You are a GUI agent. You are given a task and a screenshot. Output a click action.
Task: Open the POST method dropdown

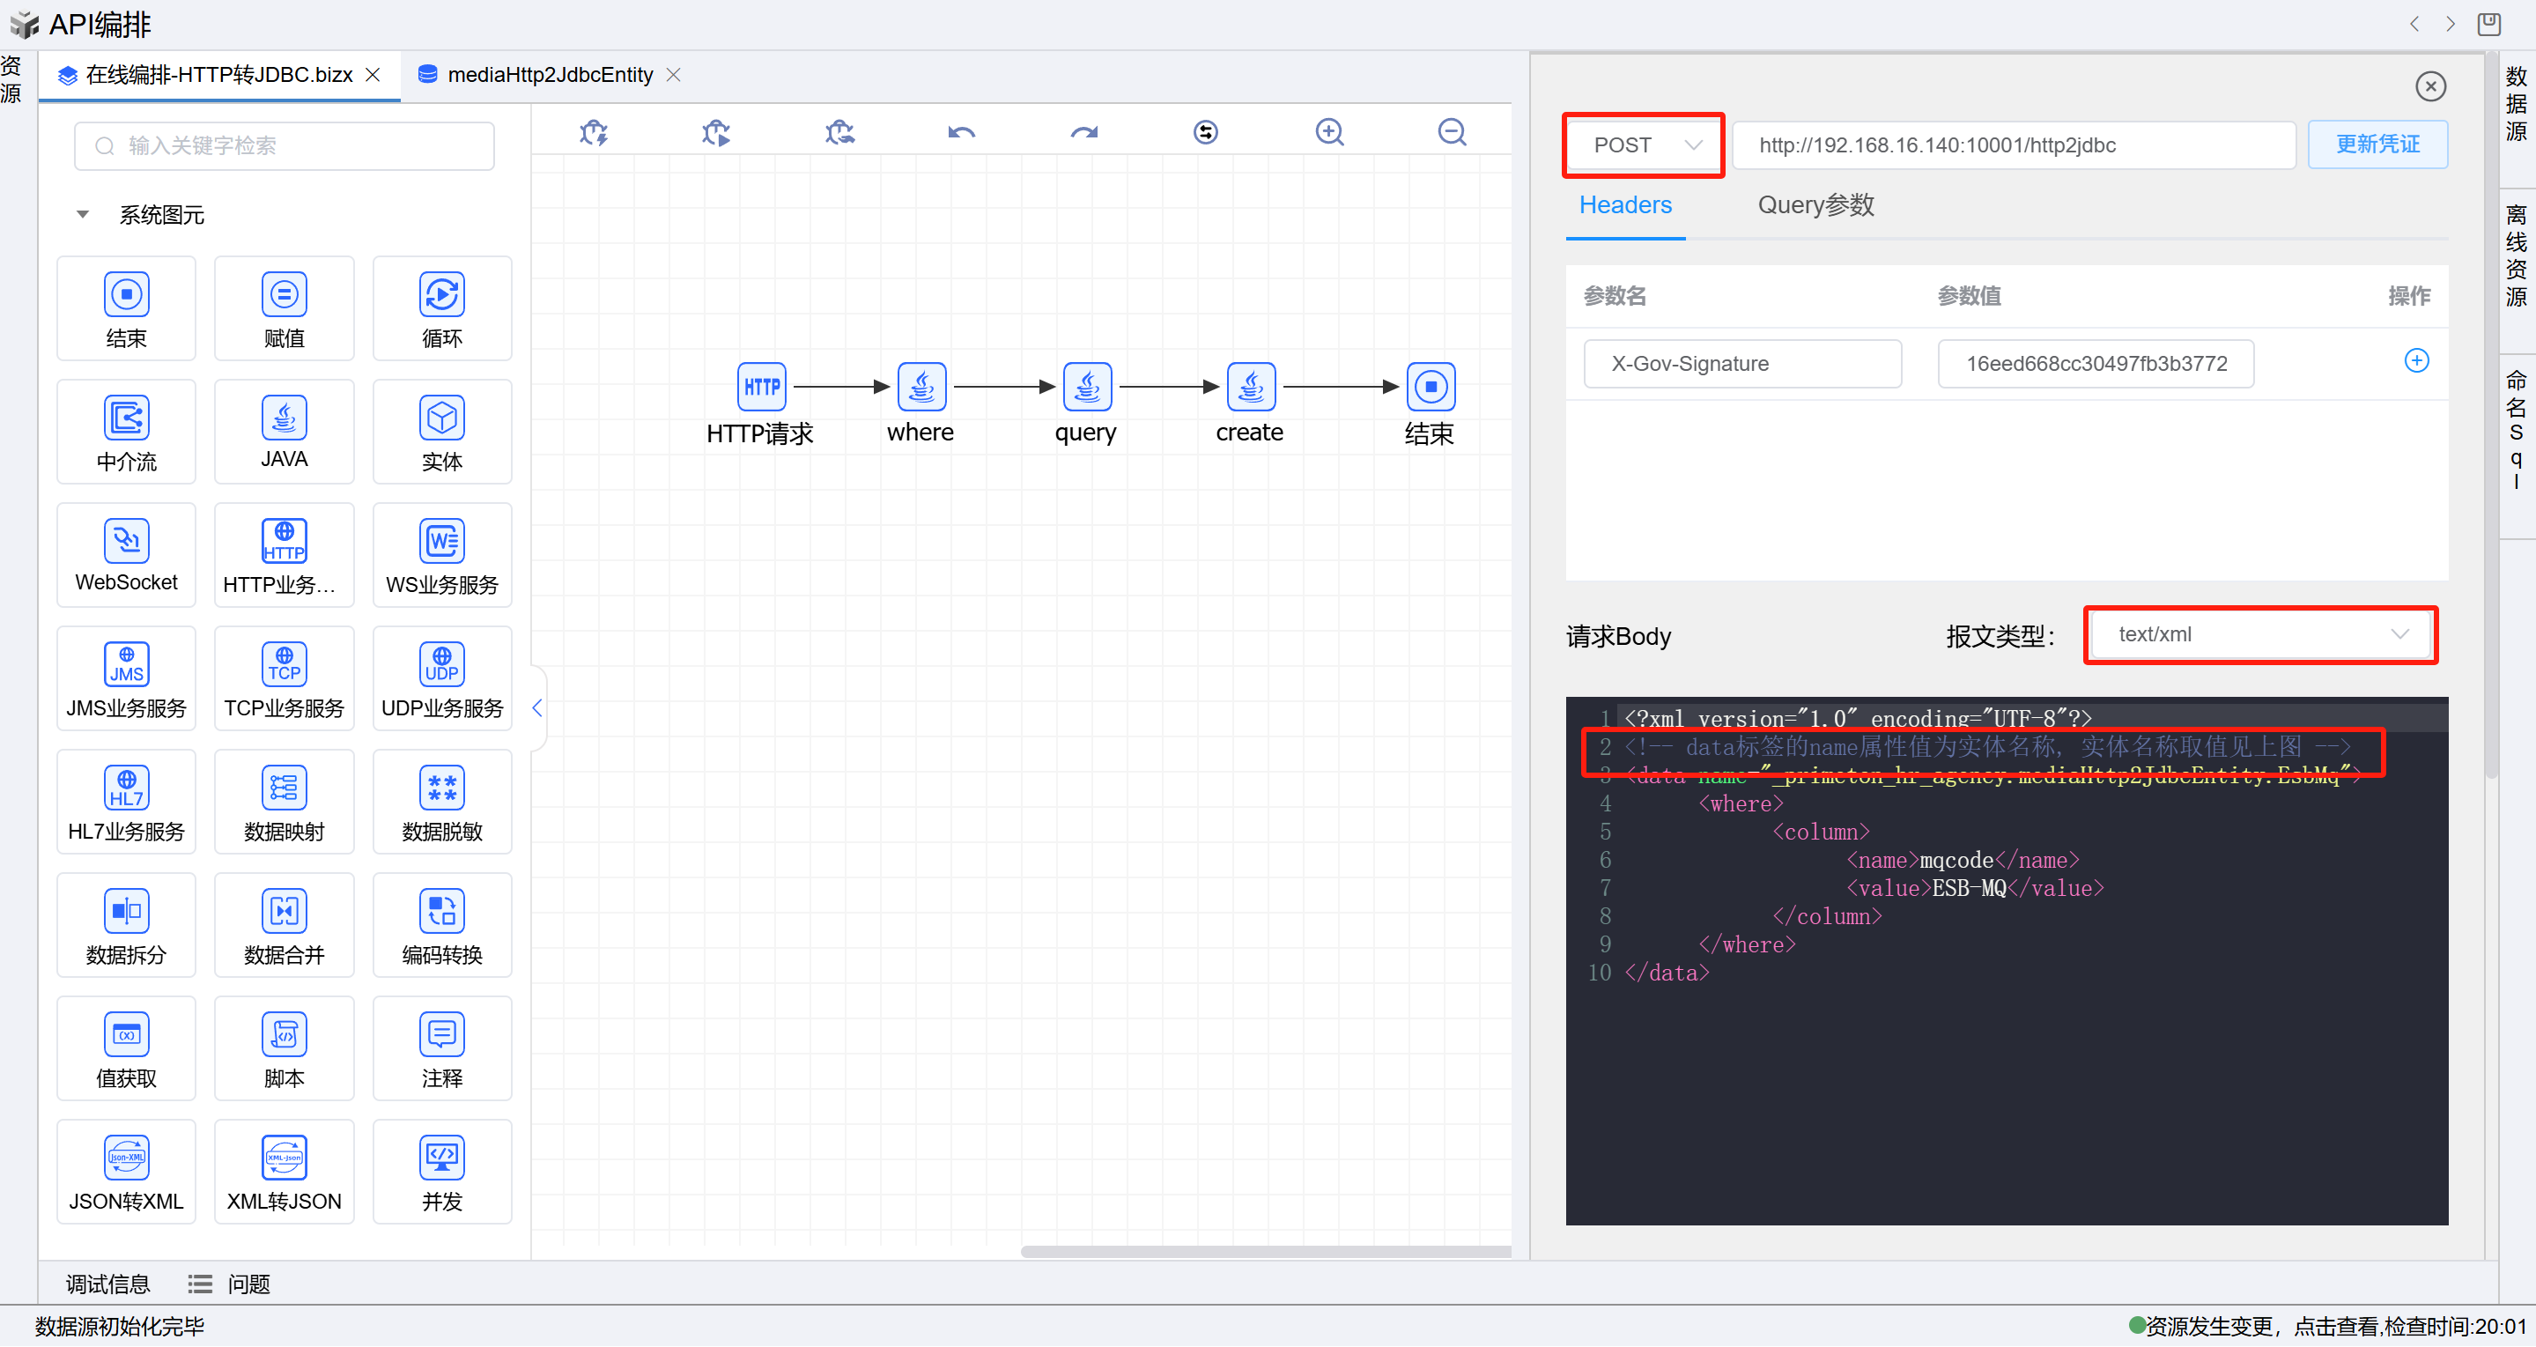(1644, 145)
